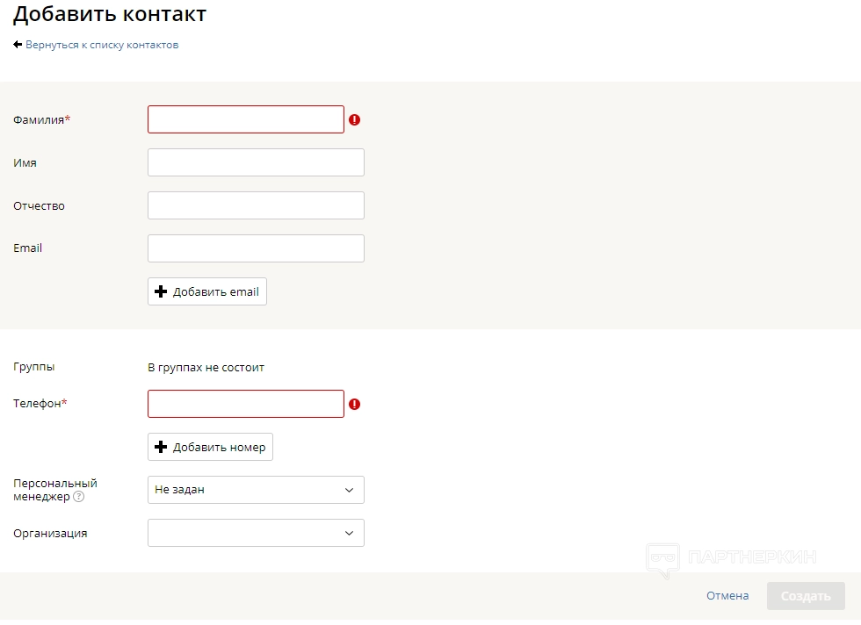Click the error icon beside Телефон field
861x625 pixels.
pos(355,404)
